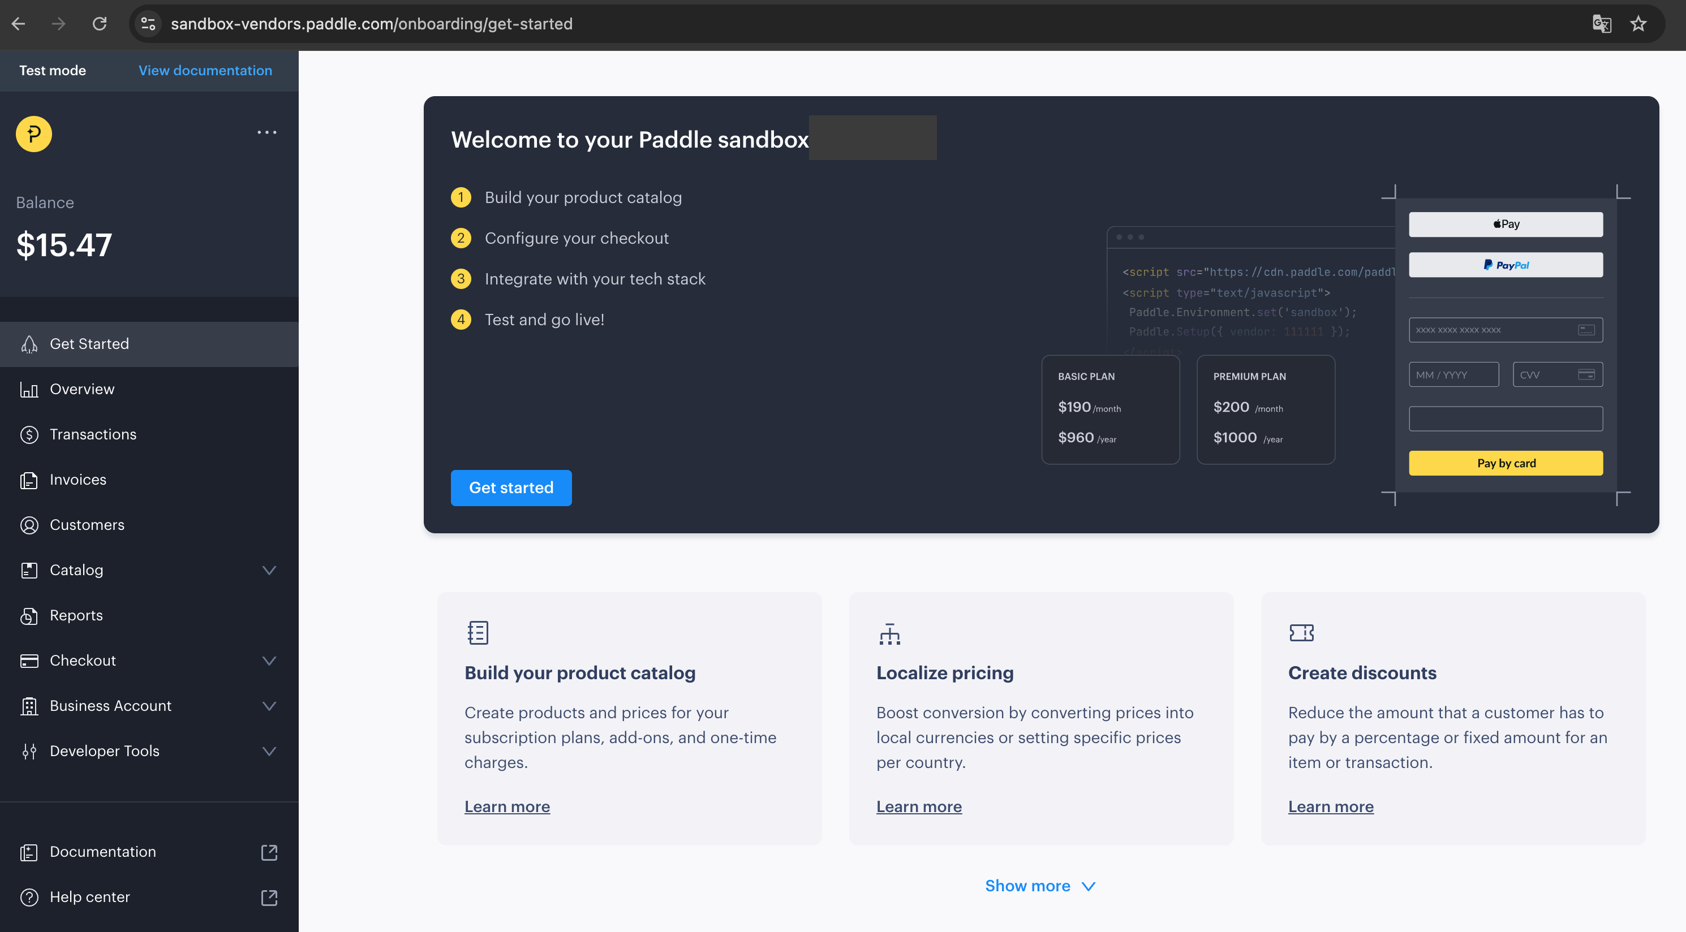Click the yellow Paddle logo avatar
1686x932 pixels.
33,134
